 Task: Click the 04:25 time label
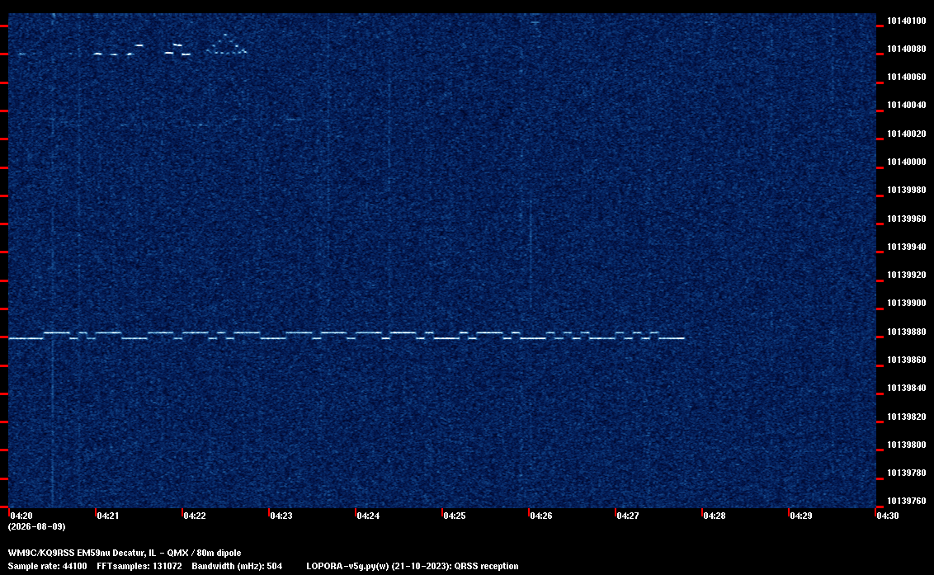pyautogui.click(x=455, y=516)
